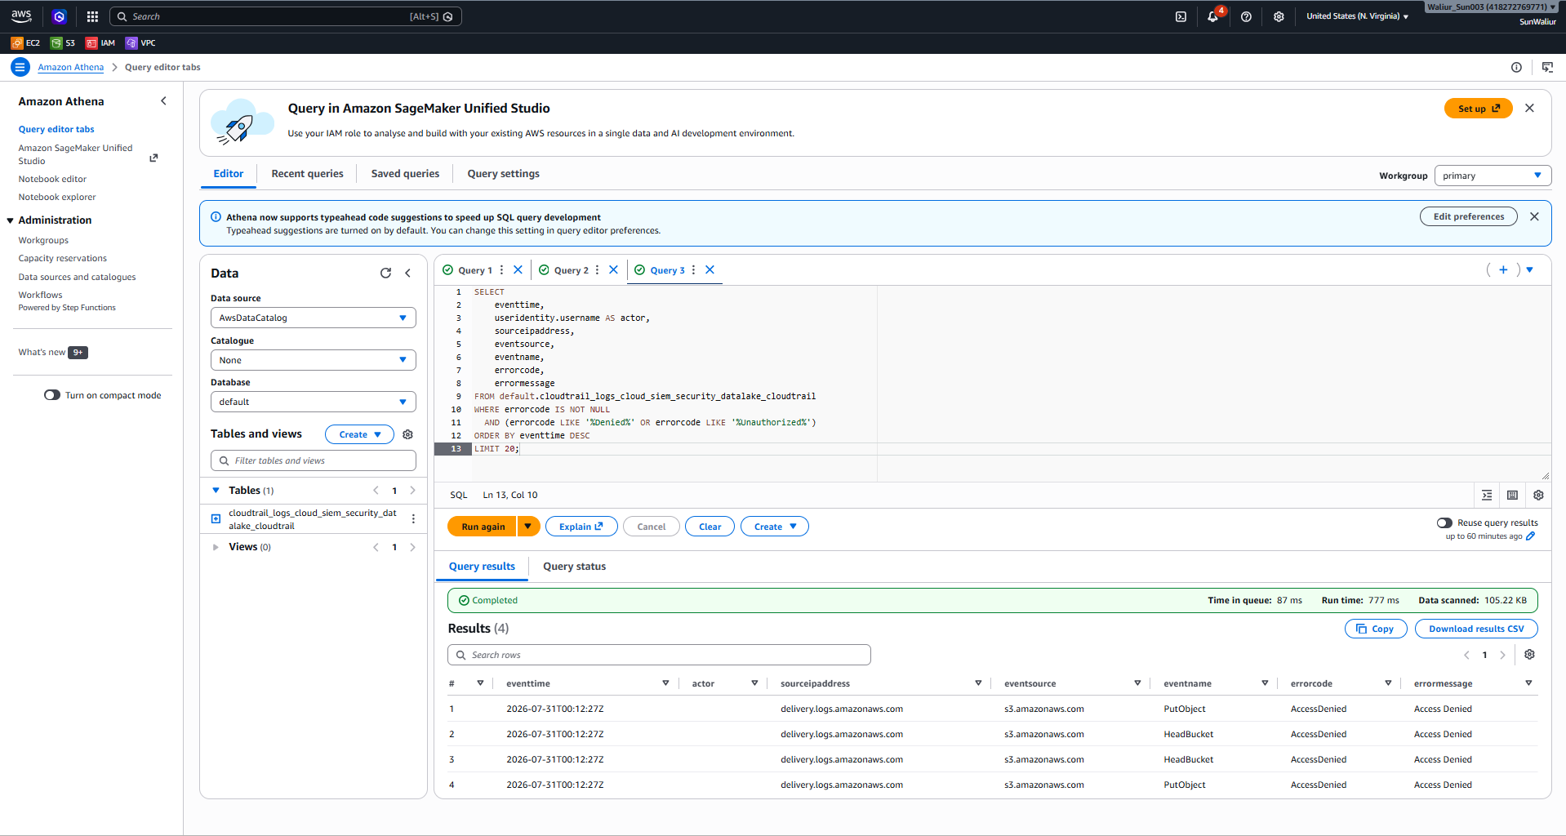Launch CloudShell from the top bar
The height and width of the screenshot is (836, 1566).
pyautogui.click(x=1181, y=16)
